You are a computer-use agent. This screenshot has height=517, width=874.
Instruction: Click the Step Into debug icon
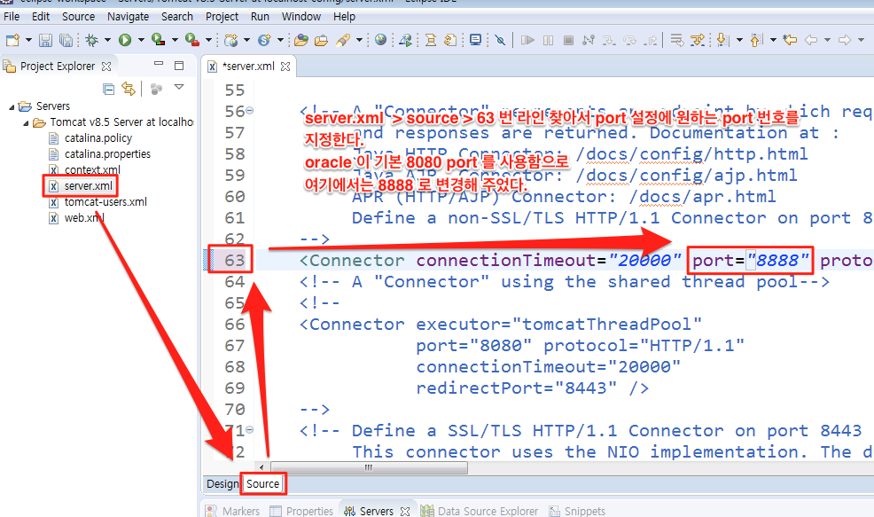coord(609,40)
